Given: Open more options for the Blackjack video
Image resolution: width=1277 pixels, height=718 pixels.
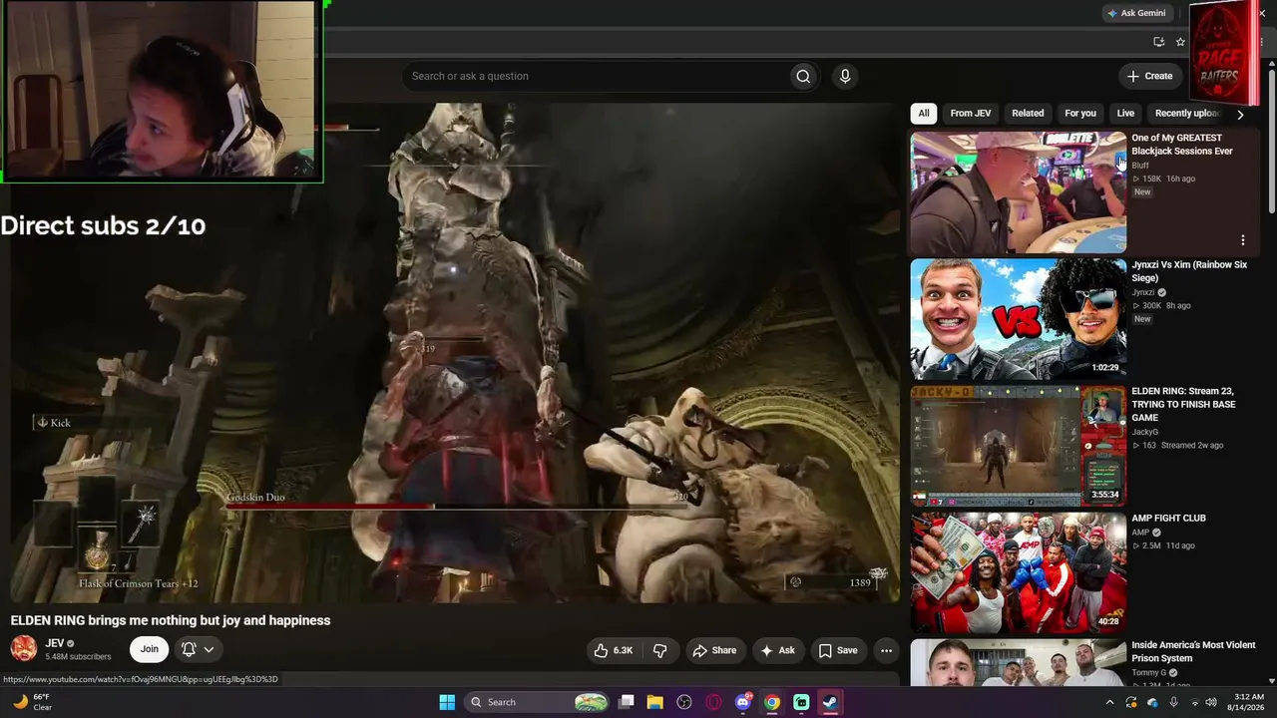Looking at the screenshot, I should 1242,240.
